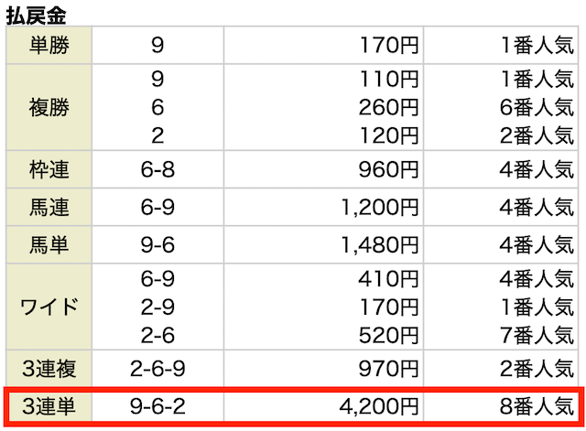The width and height of the screenshot is (586, 431).
Task: Select the 7番人気 popularity cell
Action: coord(537,335)
